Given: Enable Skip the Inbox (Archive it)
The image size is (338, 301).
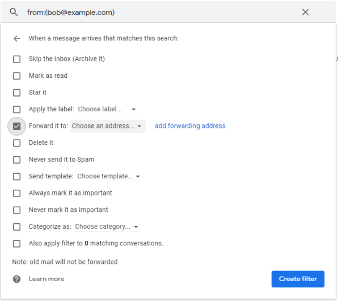Looking at the screenshot, I should [16, 59].
